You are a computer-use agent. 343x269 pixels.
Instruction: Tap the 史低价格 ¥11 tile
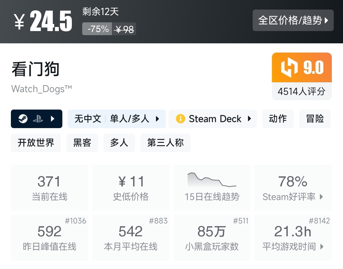tap(131, 188)
